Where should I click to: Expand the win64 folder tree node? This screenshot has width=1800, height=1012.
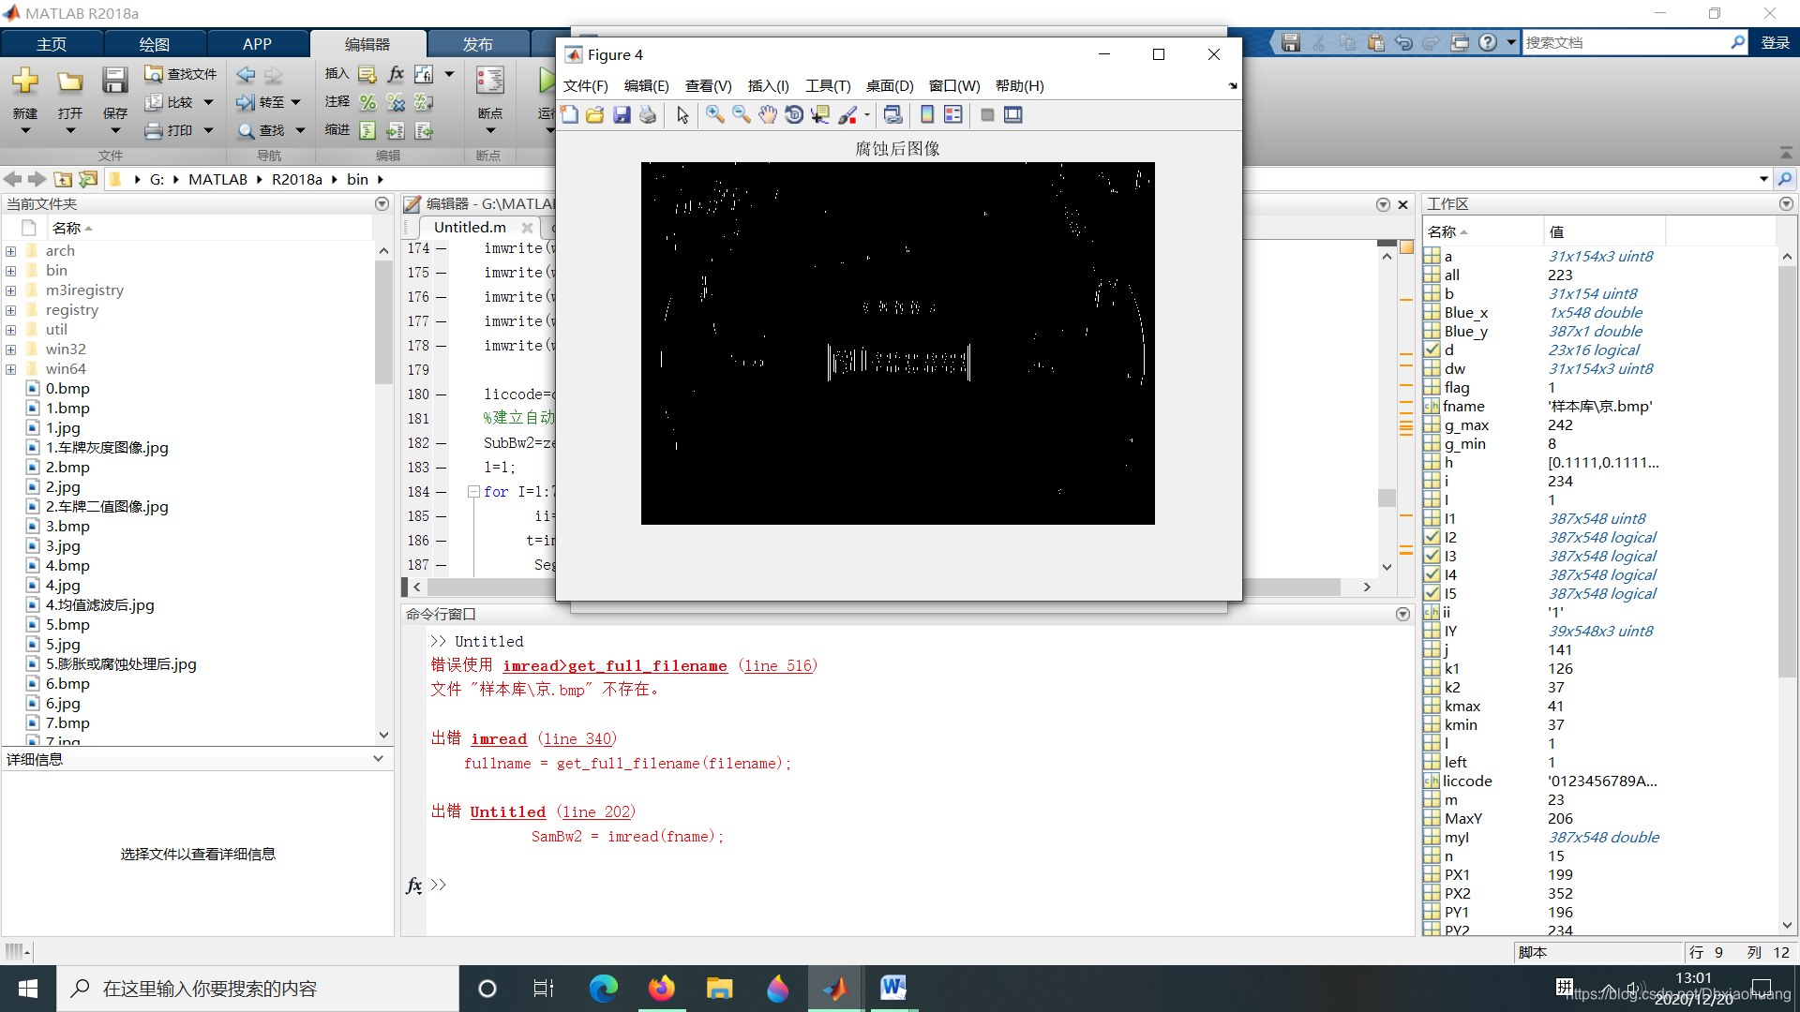(10, 369)
